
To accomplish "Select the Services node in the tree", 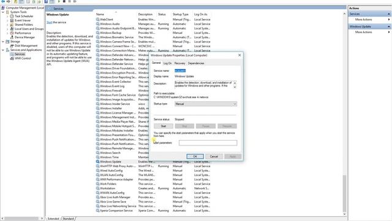I will pyautogui.click(x=20, y=54).
